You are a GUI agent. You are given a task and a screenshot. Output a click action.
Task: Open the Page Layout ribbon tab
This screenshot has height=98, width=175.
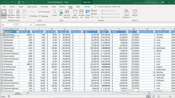[x=32, y=7]
